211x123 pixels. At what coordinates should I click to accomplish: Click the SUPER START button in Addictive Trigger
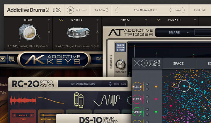[x=120, y=47]
